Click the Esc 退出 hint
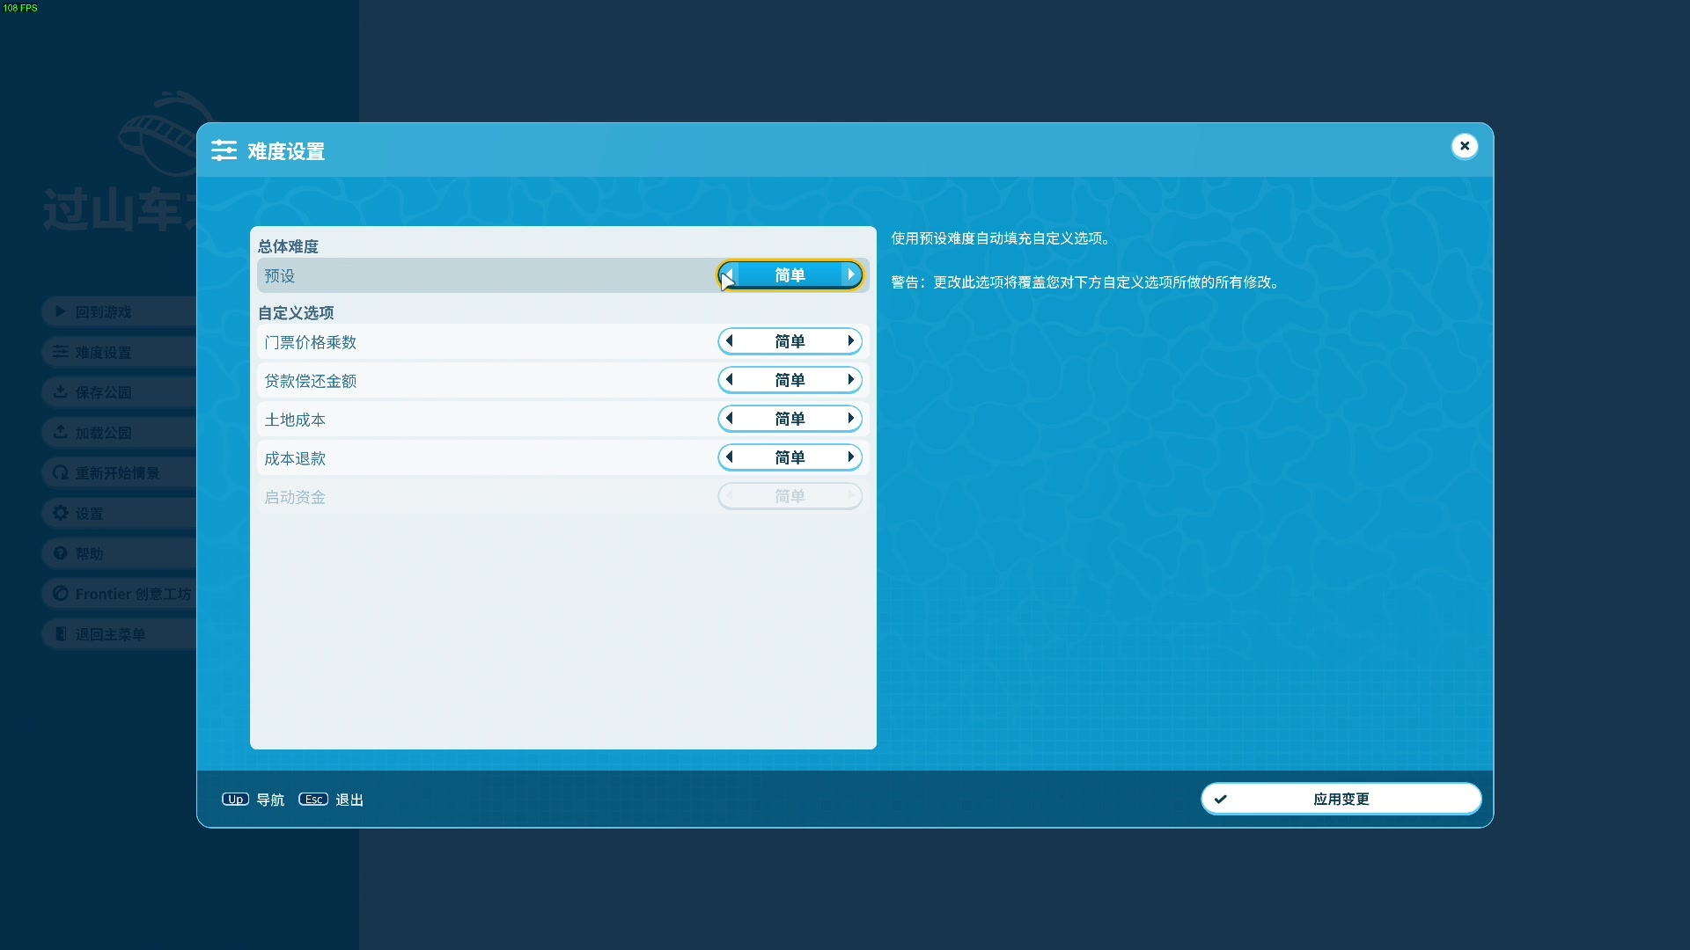Viewport: 1690px width, 950px height. pyautogui.click(x=331, y=800)
